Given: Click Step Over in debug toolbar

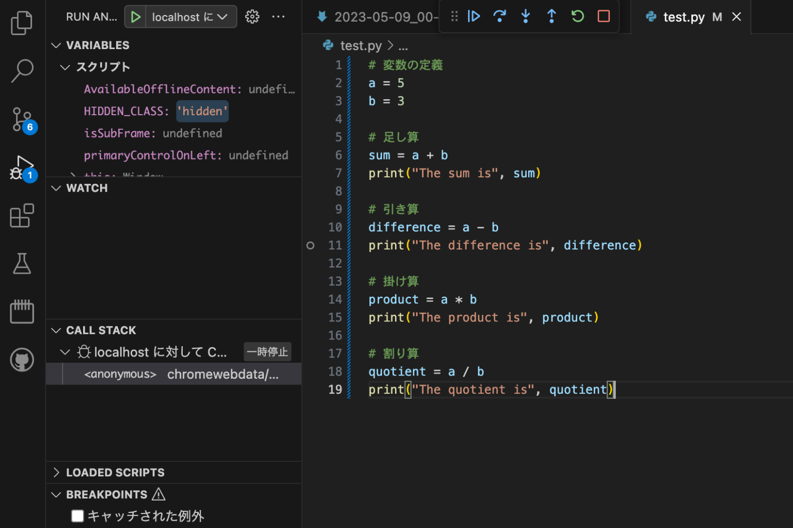Looking at the screenshot, I should tap(499, 17).
